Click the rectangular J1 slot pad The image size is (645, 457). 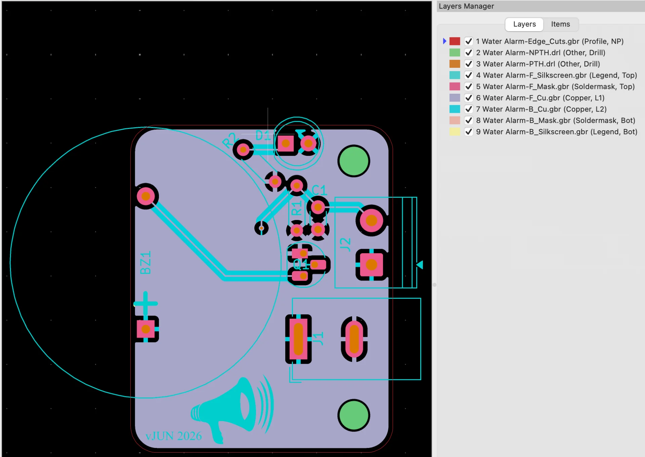[x=298, y=339]
